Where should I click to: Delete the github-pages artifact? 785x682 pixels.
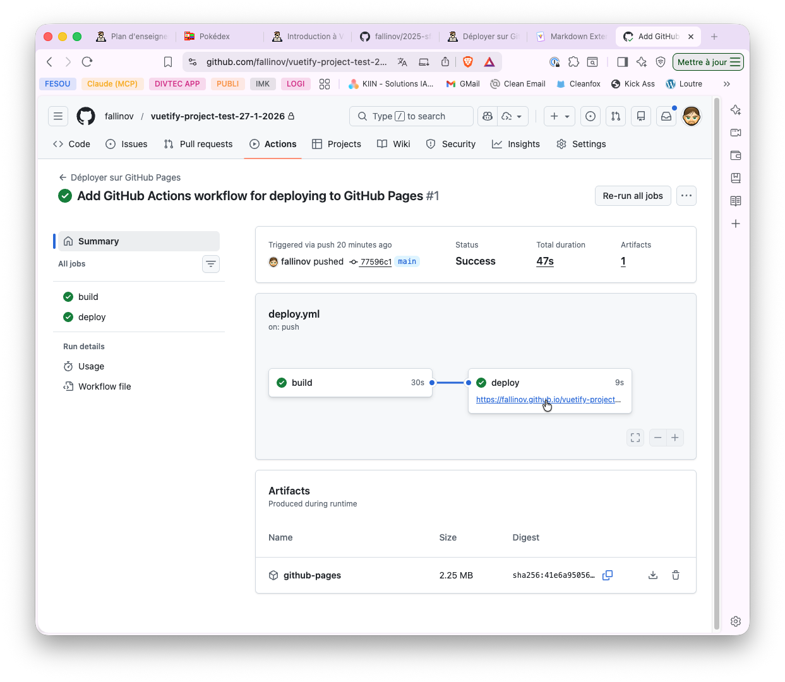point(675,575)
